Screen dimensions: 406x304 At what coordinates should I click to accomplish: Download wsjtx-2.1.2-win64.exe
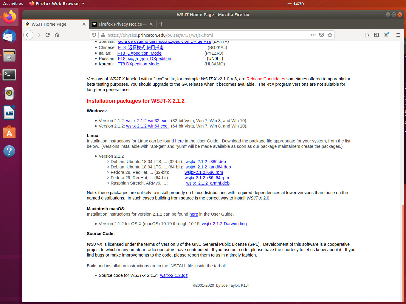click(147, 126)
